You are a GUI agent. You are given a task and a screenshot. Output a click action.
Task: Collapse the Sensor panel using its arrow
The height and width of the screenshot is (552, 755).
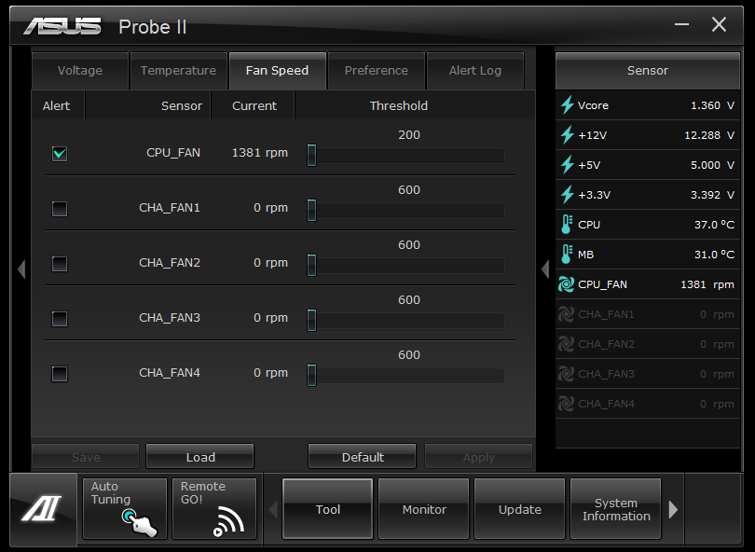(545, 269)
